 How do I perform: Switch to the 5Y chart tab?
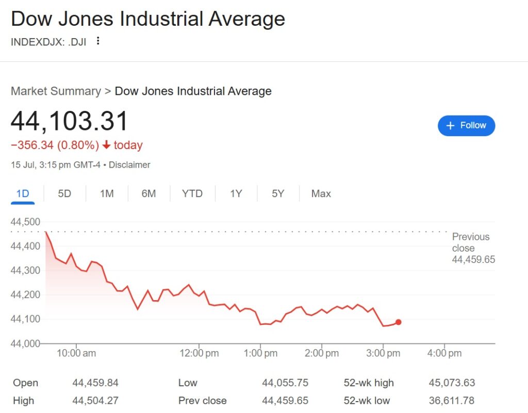click(278, 194)
